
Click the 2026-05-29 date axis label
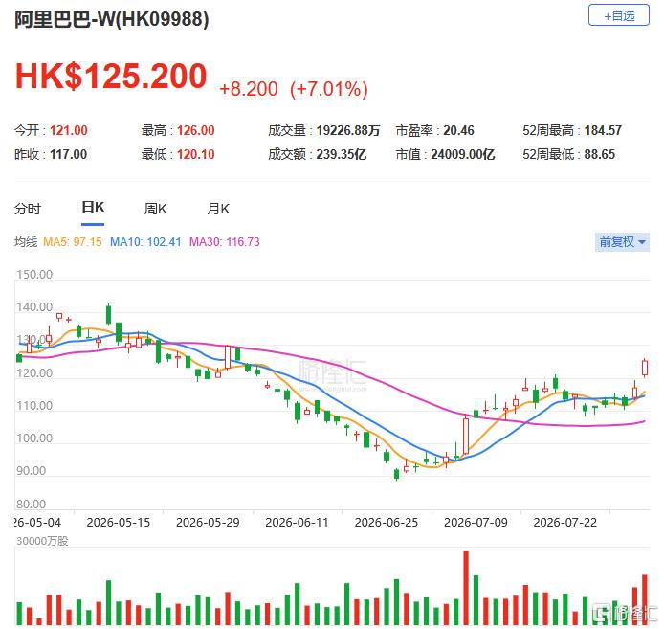pyautogui.click(x=208, y=522)
